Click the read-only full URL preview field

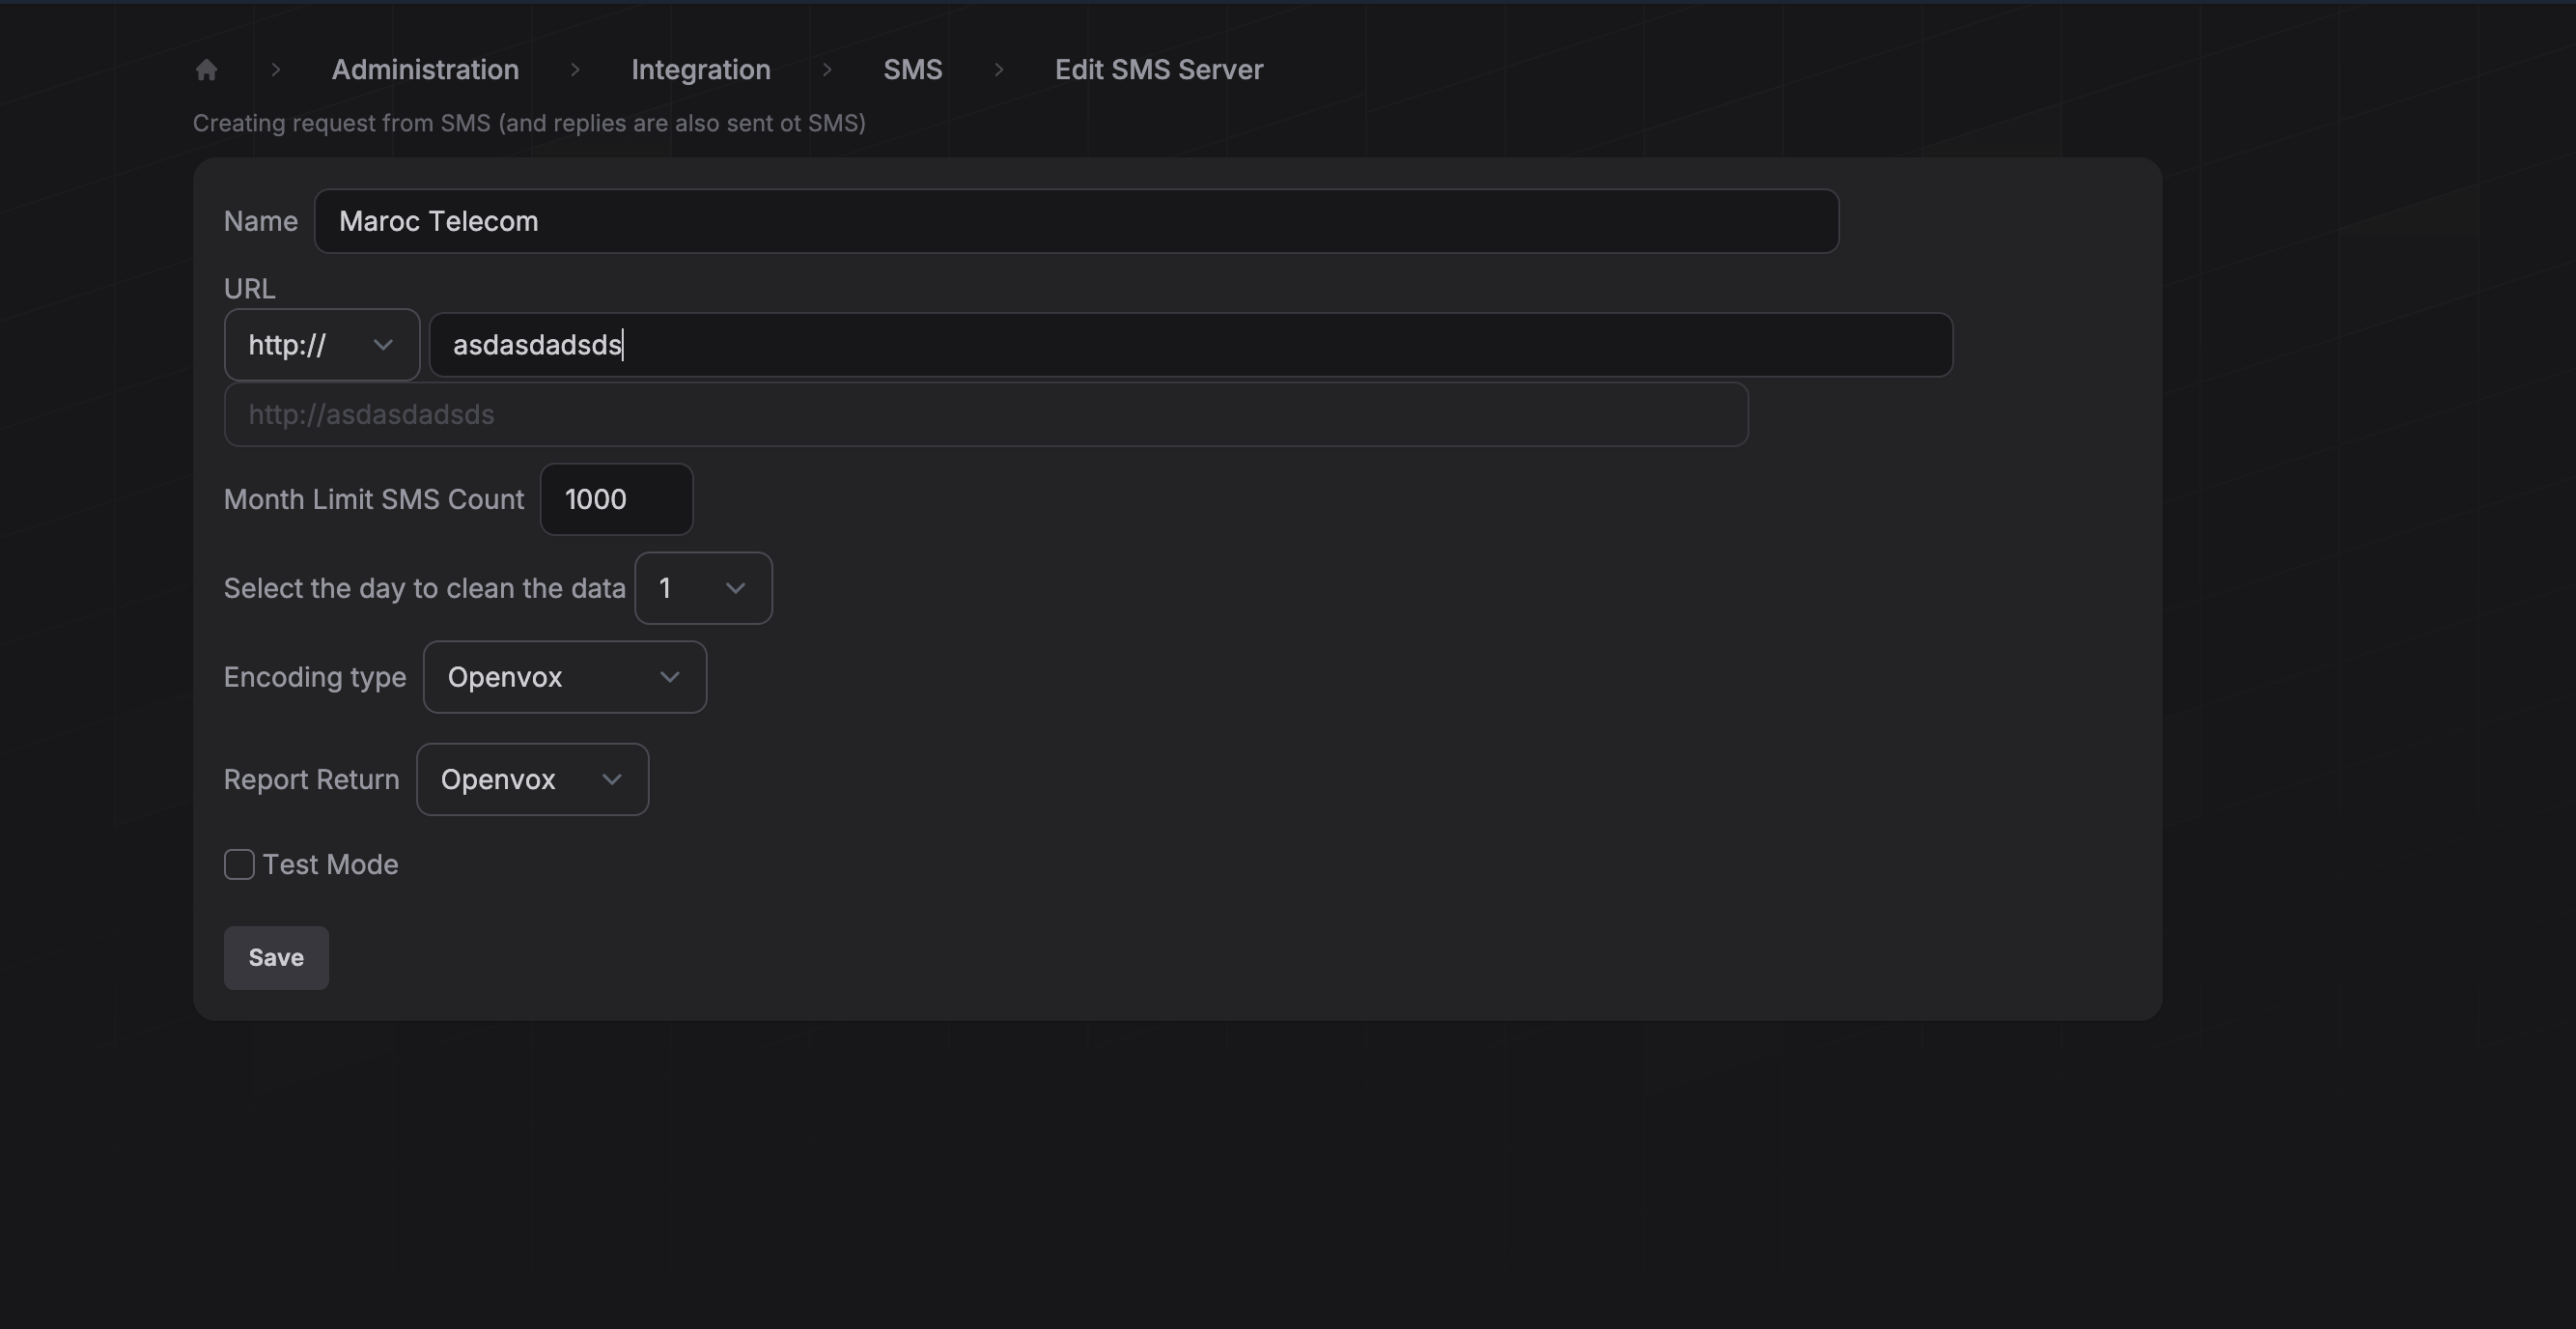coord(986,414)
